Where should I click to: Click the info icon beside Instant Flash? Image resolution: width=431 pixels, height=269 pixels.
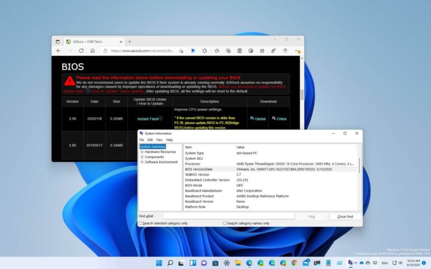161,118
